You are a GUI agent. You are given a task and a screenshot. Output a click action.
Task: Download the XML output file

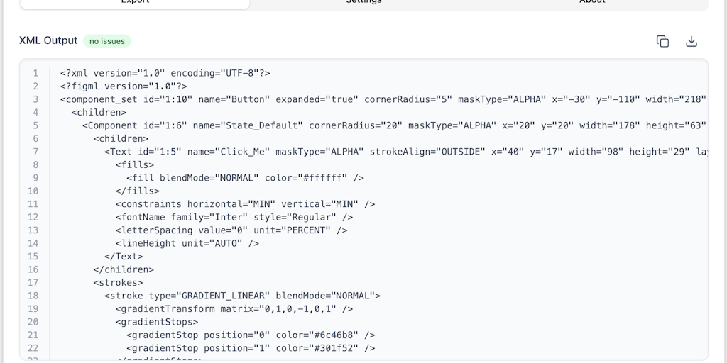coord(692,41)
